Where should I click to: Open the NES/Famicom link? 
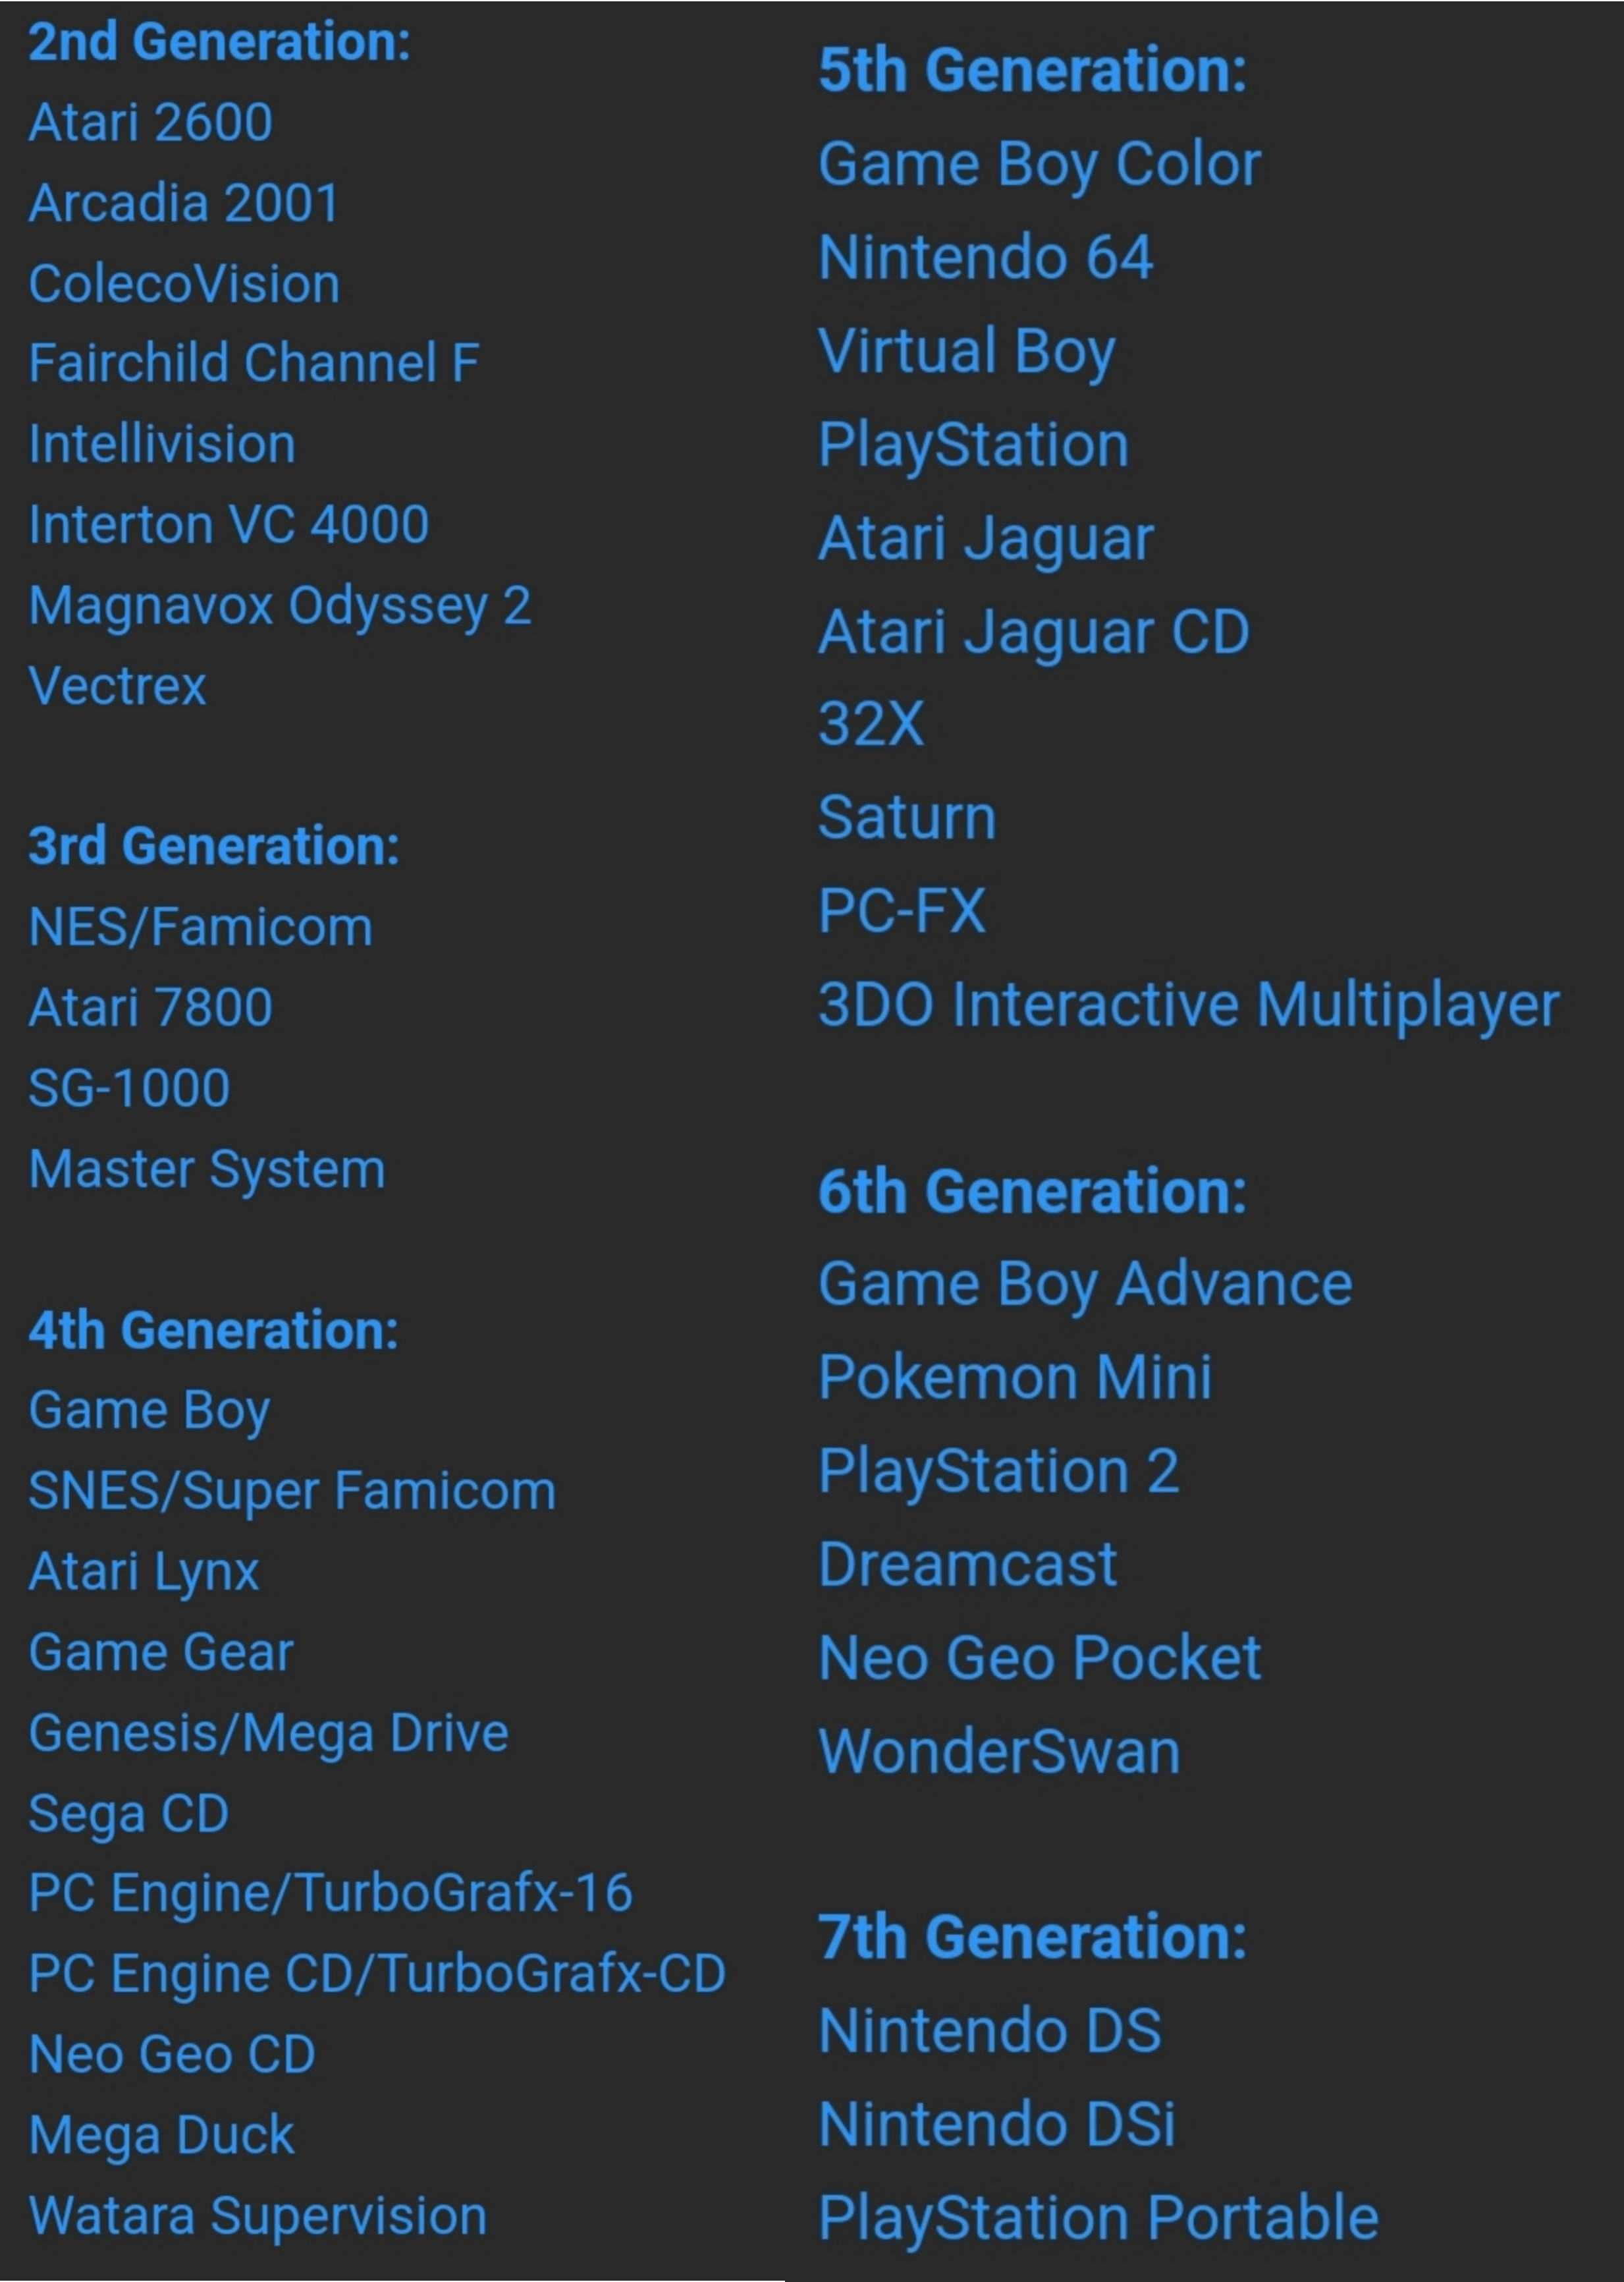click(x=200, y=928)
